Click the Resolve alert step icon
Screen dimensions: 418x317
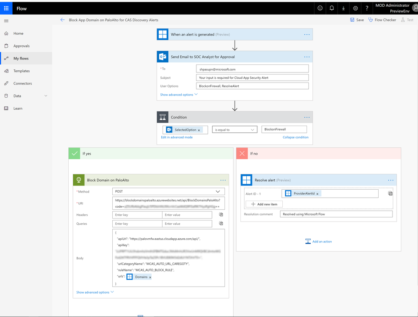(246, 180)
